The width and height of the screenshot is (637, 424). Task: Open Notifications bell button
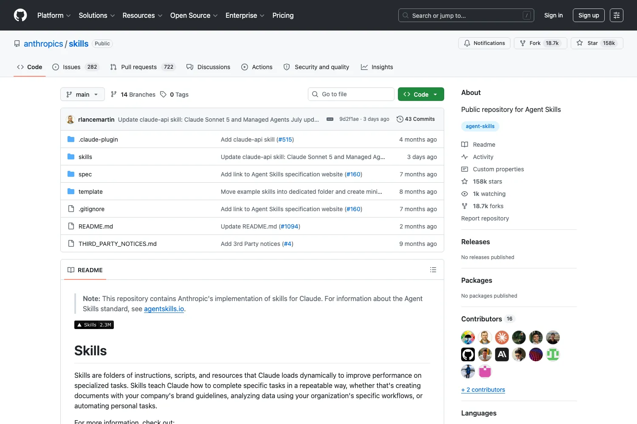(484, 43)
